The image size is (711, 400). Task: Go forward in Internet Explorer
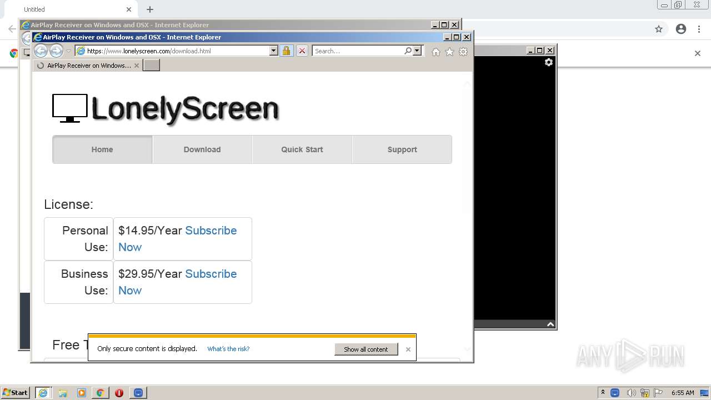(56, 51)
